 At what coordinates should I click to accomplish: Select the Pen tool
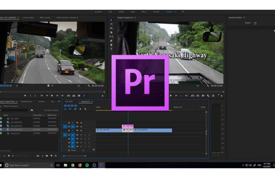point(111,41)
